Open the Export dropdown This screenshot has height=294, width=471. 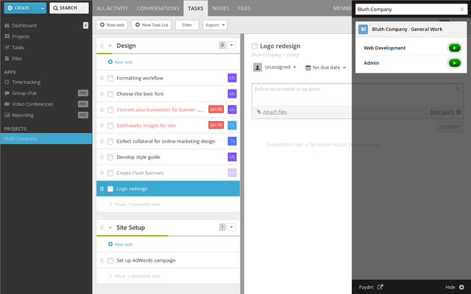214,25
